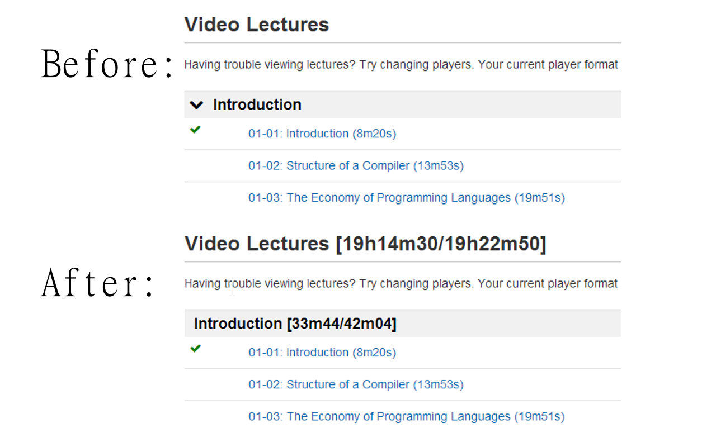Open 01-01 Introduction link in Before list
Viewport: 716px width, 447px height.
(x=322, y=134)
